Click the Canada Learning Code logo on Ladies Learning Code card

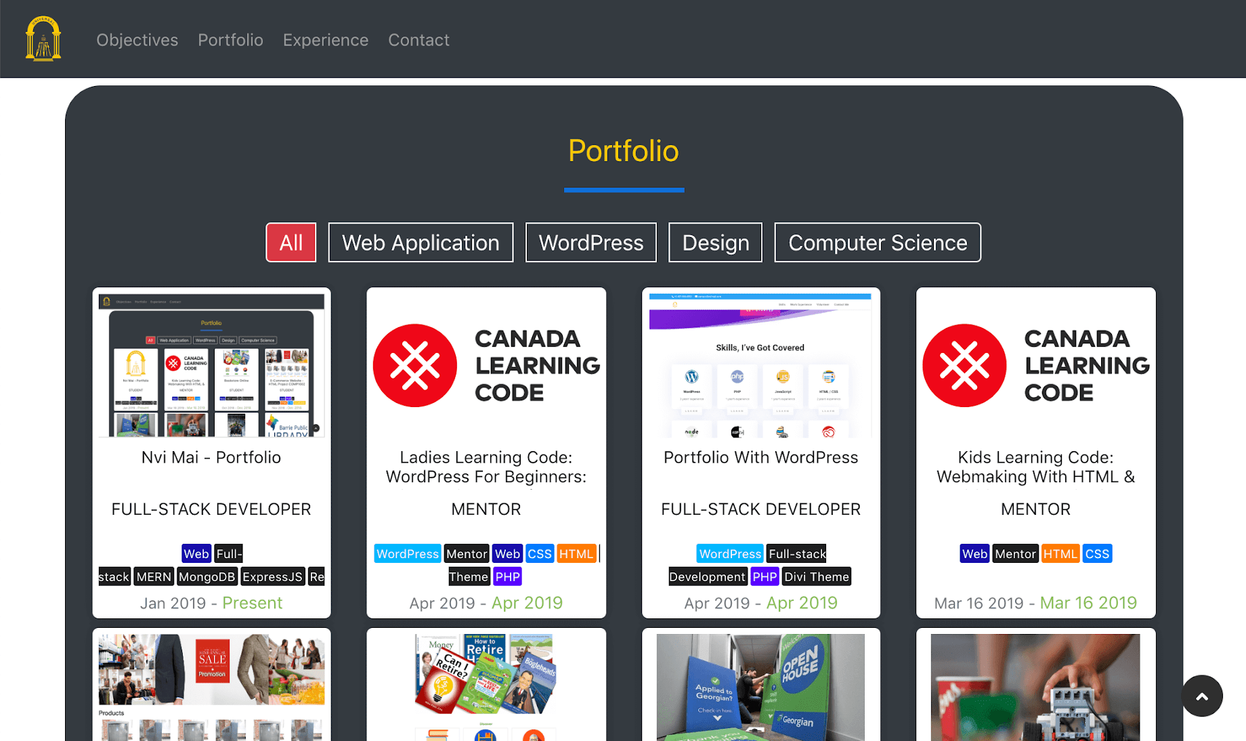(x=415, y=366)
